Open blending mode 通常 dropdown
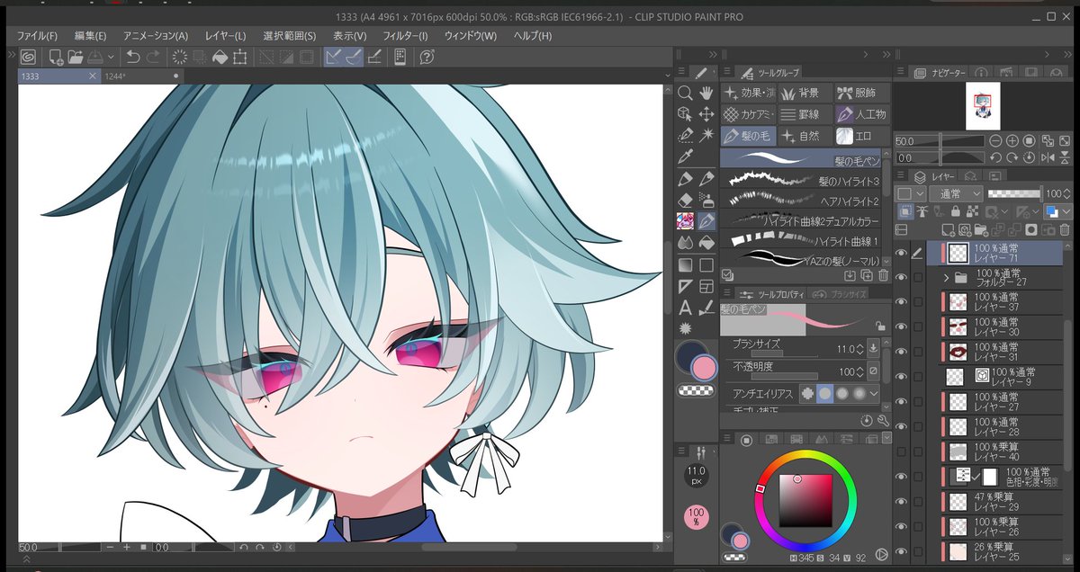The width and height of the screenshot is (1080, 572). (956, 193)
